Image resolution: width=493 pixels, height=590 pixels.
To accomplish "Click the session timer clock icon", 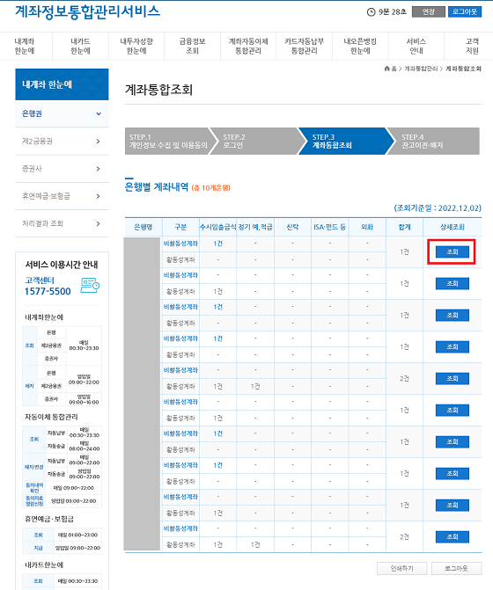I will tap(371, 12).
